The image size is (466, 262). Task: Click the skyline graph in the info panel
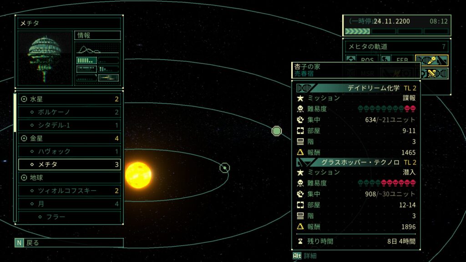click(97, 49)
